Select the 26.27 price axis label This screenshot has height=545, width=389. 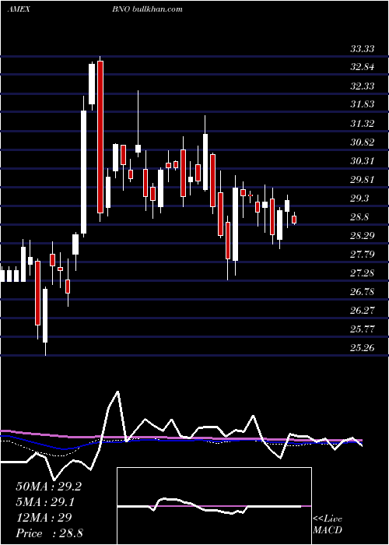[x=363, y=310]
